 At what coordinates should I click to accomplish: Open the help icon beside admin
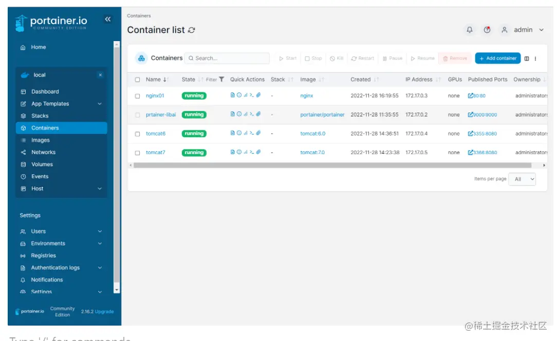[x=487, y=30]
